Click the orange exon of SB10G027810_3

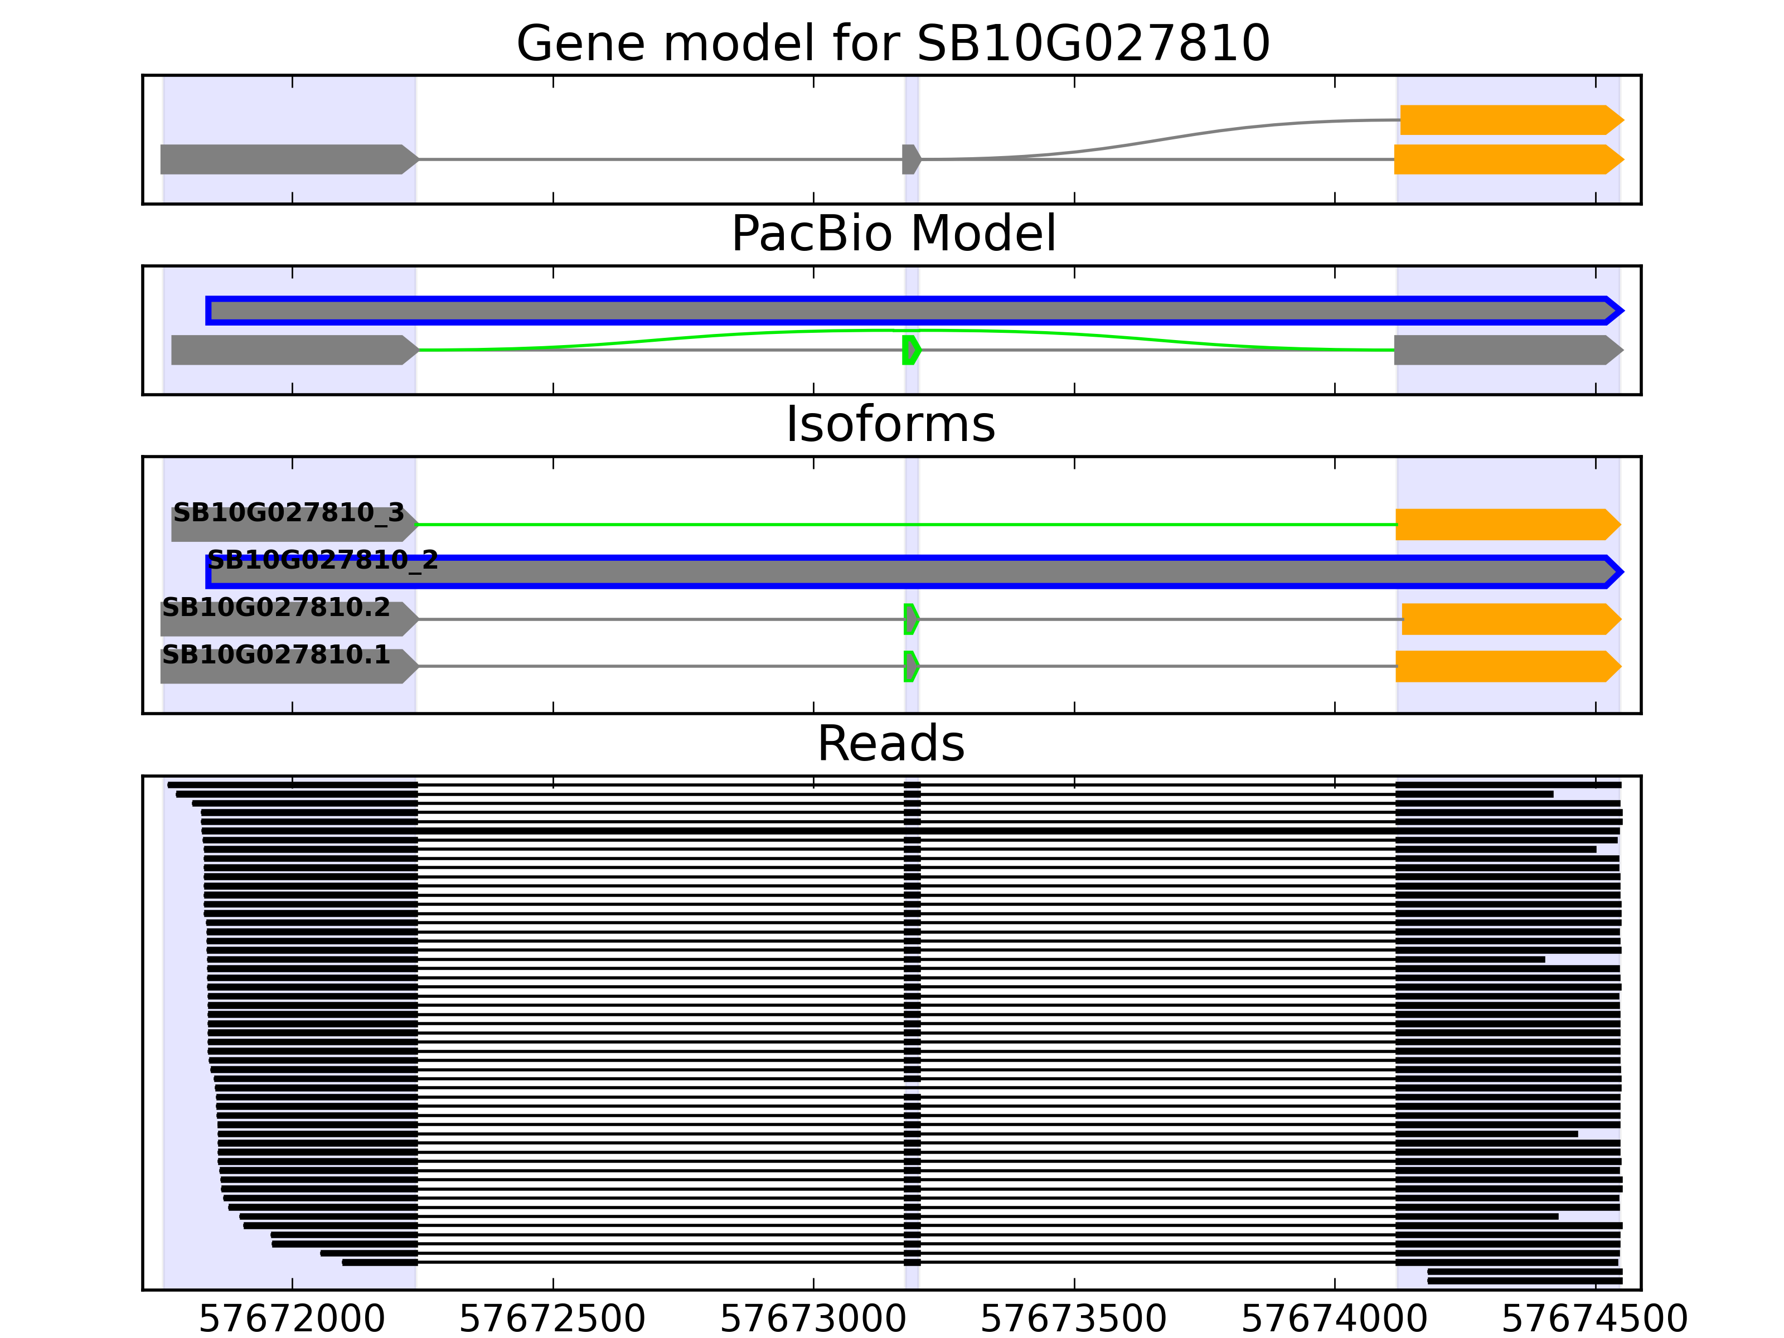pyautogui.click(x=1505, y=524)
